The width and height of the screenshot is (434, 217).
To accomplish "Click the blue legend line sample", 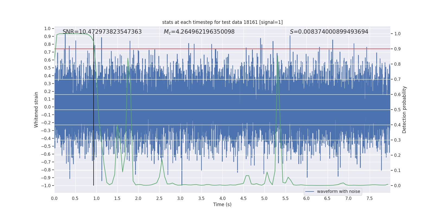I will click(x=310, y=192).
